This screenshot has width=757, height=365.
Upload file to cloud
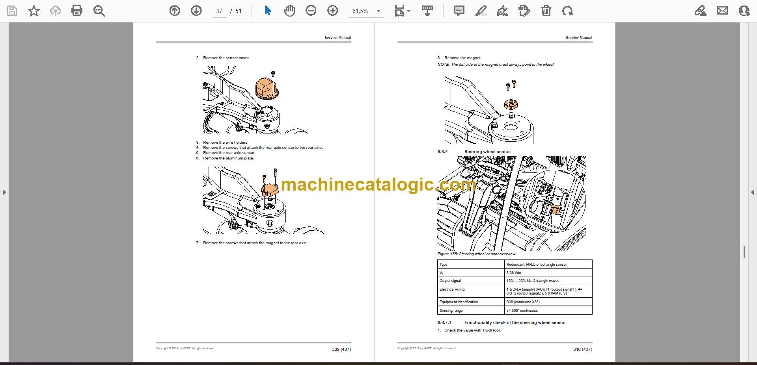click(x=55, y=11)
